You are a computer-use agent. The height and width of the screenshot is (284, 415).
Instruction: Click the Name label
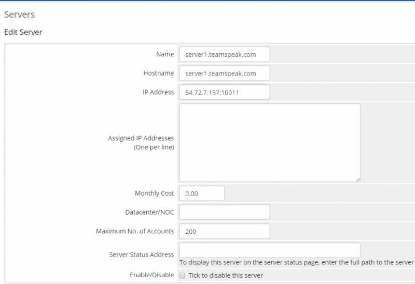[x=165, y=54]
